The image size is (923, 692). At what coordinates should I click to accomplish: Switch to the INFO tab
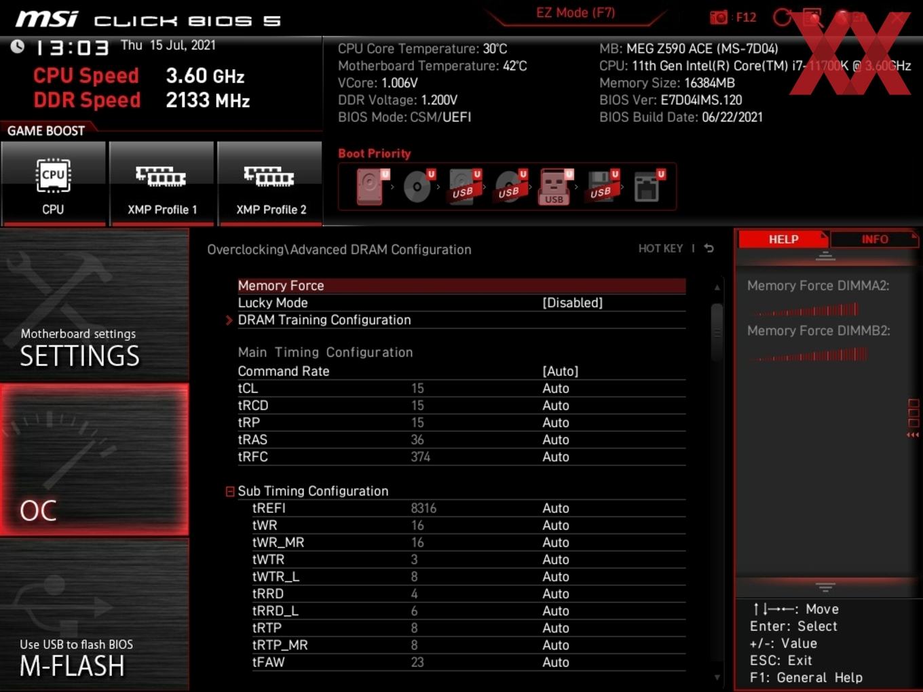874,239
